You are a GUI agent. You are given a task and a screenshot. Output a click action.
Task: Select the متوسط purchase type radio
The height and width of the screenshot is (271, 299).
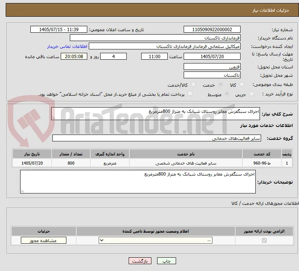click(x=227, y=94)
